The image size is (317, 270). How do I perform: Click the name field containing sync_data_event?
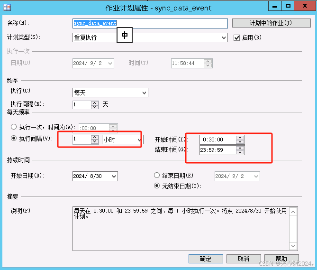(x=150, y=23)
